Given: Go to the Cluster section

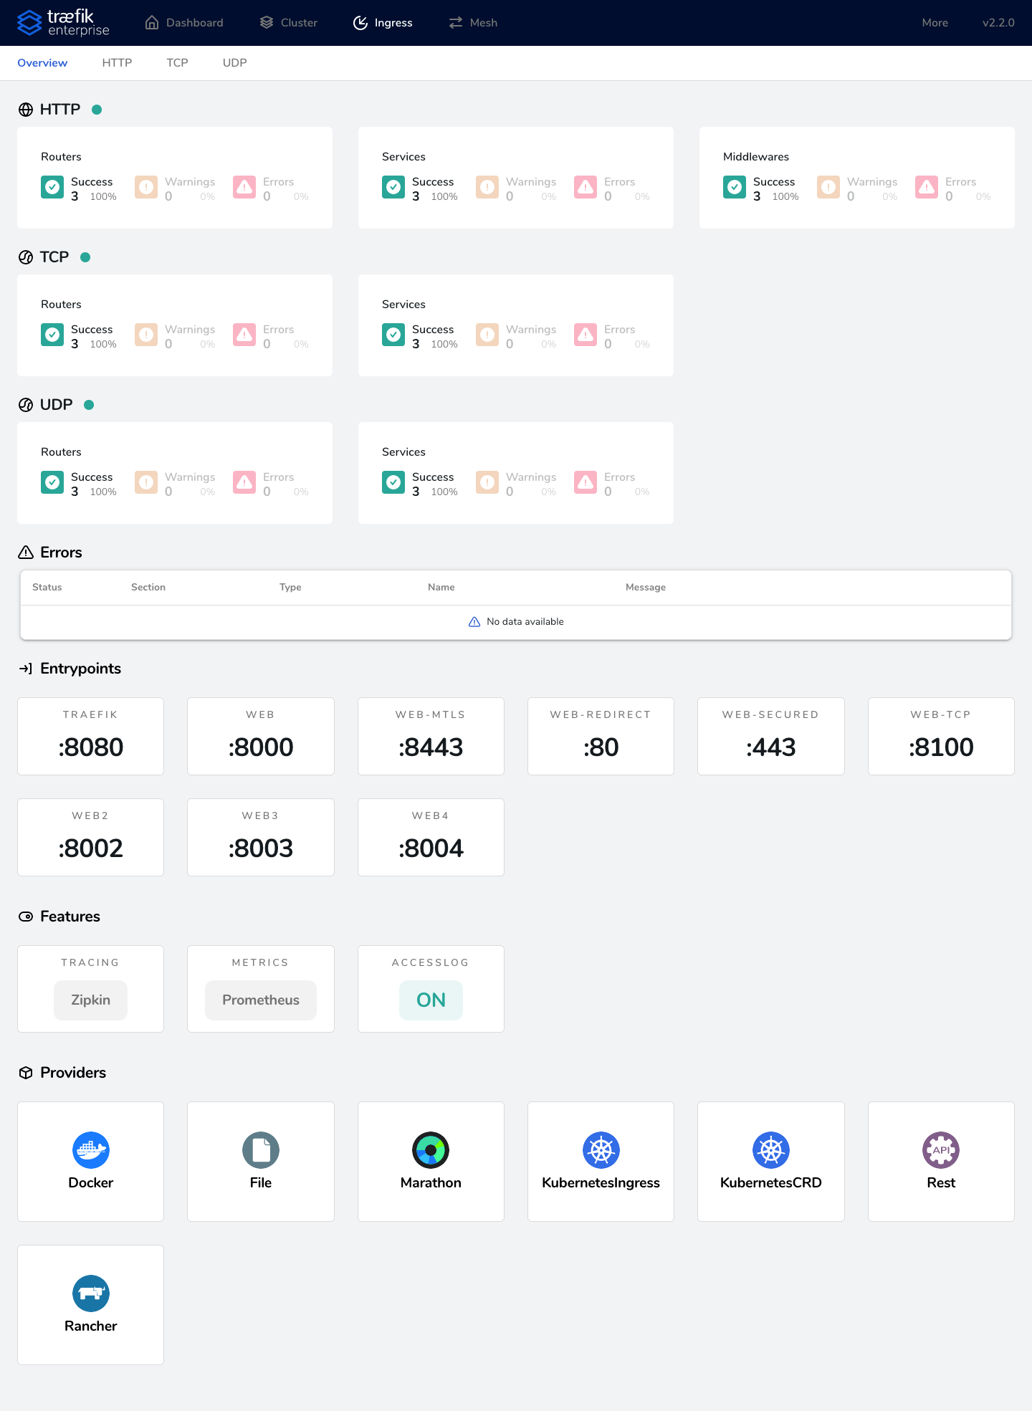Looking at the screenshot, I should (x=289, y=23).
